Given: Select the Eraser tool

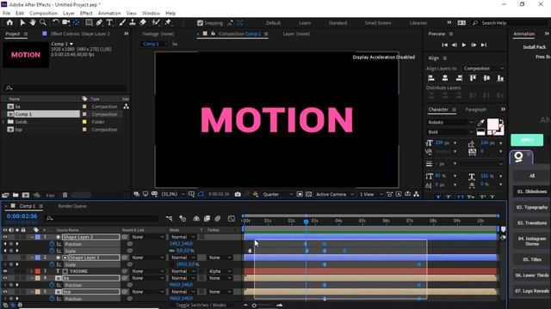Looking at the screenshot, I should pos(143,22).
